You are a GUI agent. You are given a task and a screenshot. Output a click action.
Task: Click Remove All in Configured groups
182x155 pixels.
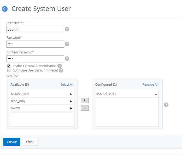(150, 85)
